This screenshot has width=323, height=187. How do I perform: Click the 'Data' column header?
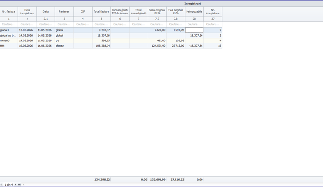tap(46, 12)
